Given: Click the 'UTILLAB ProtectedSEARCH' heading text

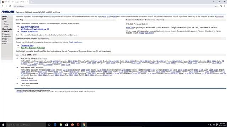Looking at the screenshot, I should click(x=137, y=24).
